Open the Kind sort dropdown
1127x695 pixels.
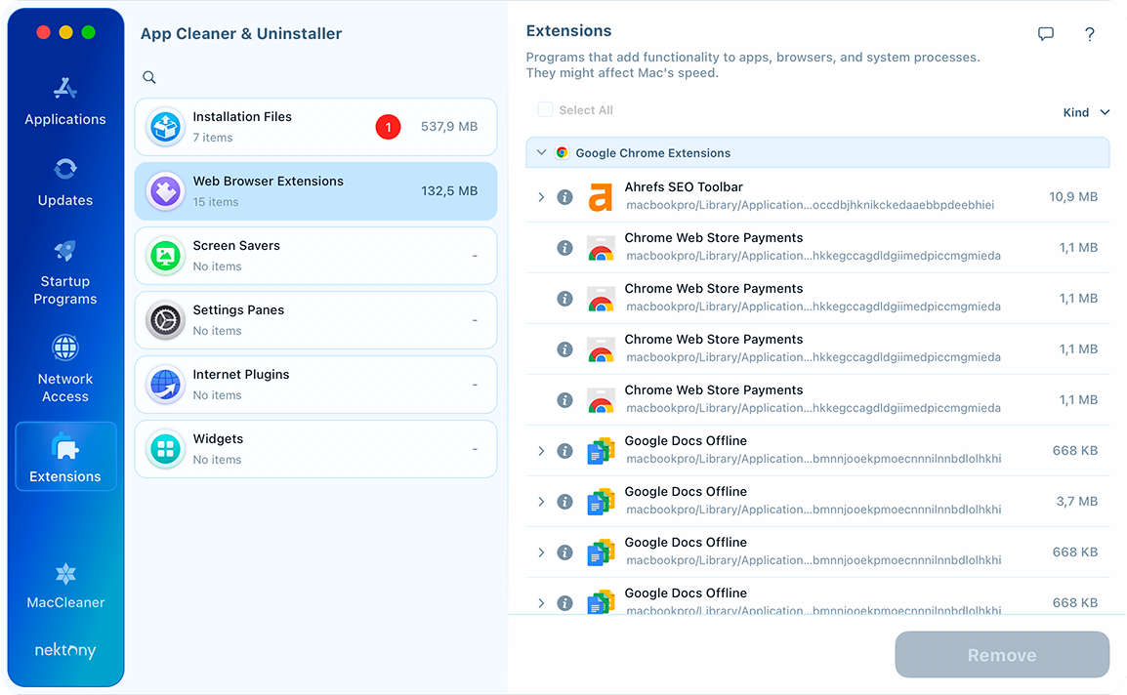(x=1086, y=112)
